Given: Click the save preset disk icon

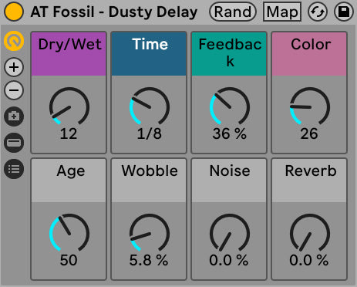Looking at the screenshot, I should [344, 12].
